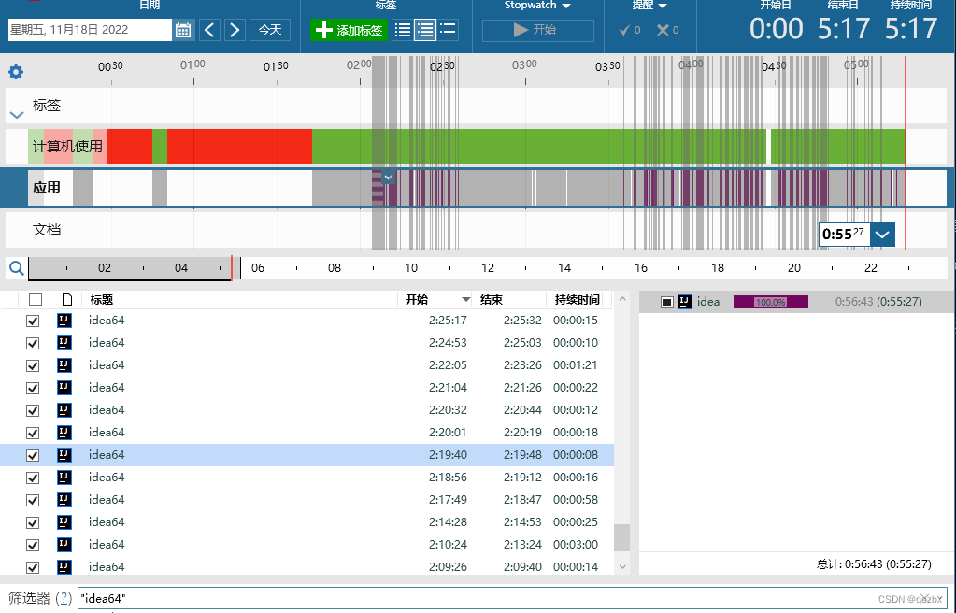
Task: Uncheck the idea64 row starting 2:21:04
Action: 33,388
